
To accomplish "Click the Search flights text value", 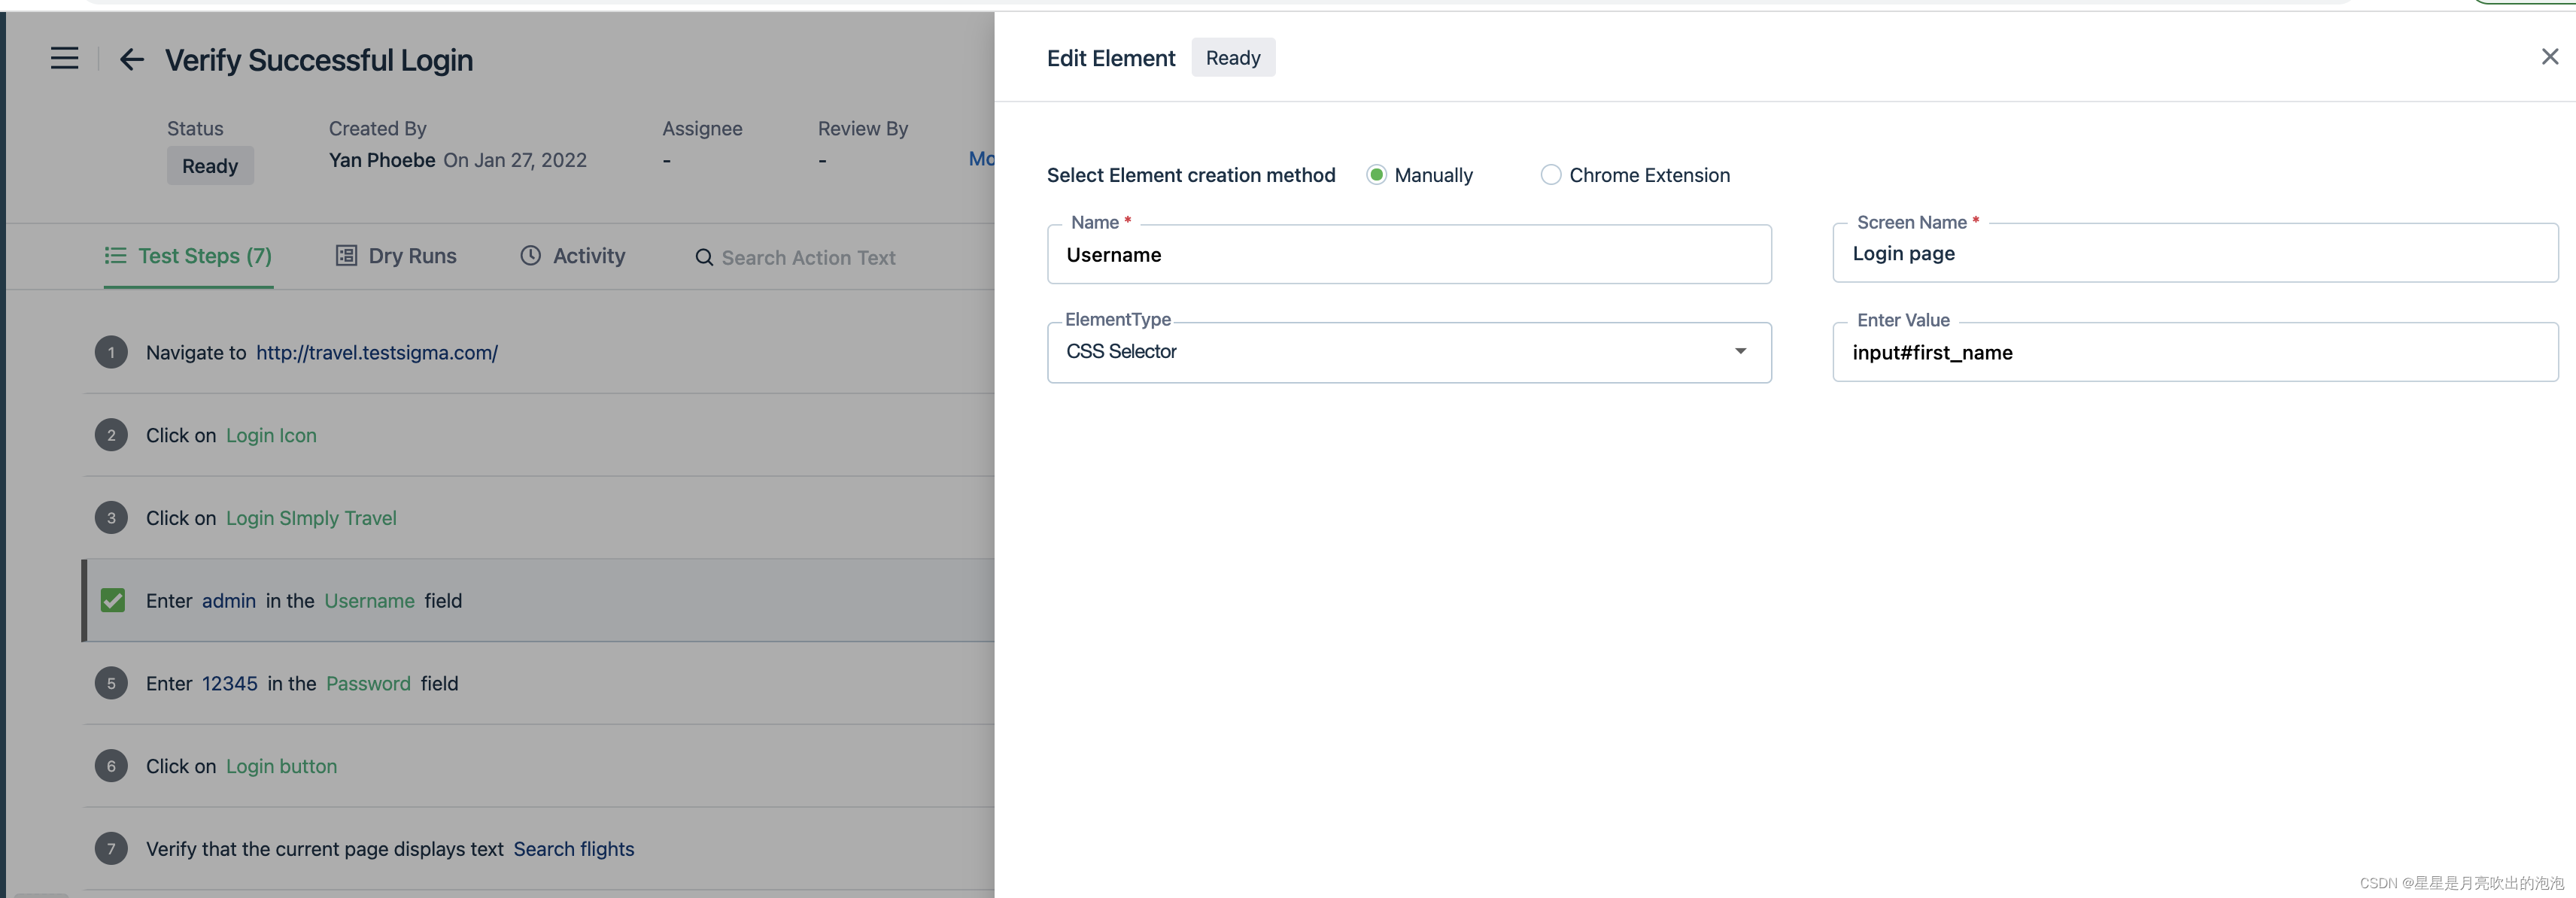I will point(574,849).
